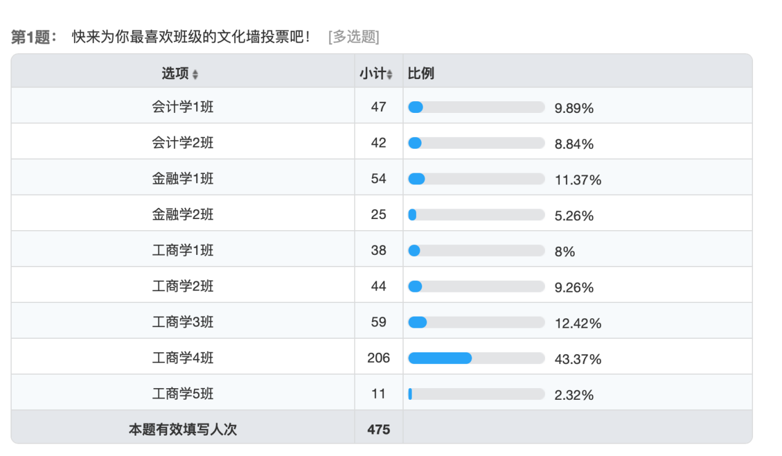Click the 工商学1班 option cell

[183, 250]
